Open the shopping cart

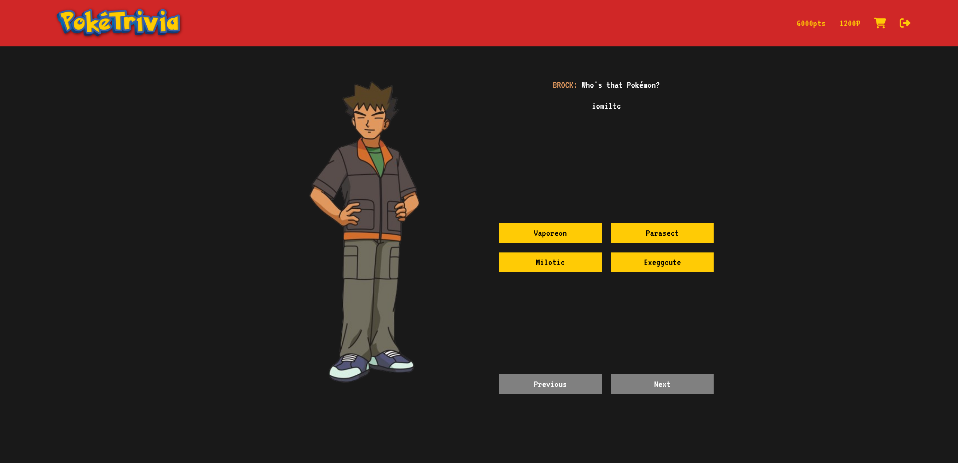tap(879, 23)
